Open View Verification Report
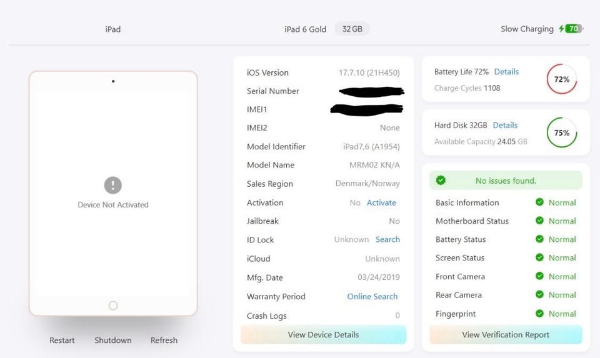 (x=506, y=335)
